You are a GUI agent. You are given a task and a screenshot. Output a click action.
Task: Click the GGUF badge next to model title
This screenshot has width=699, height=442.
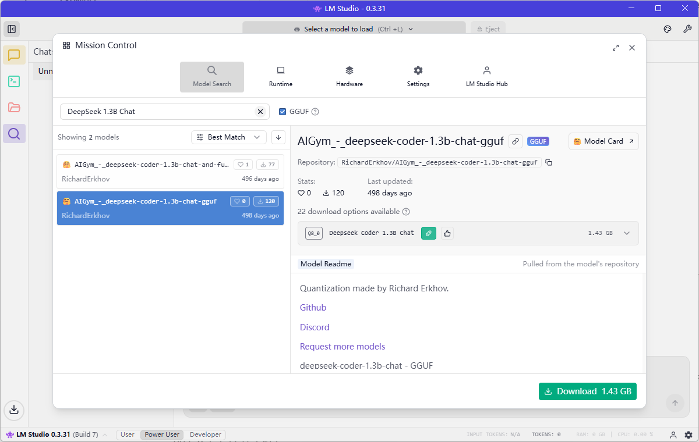pyautogui.click(x=538, y=141)
